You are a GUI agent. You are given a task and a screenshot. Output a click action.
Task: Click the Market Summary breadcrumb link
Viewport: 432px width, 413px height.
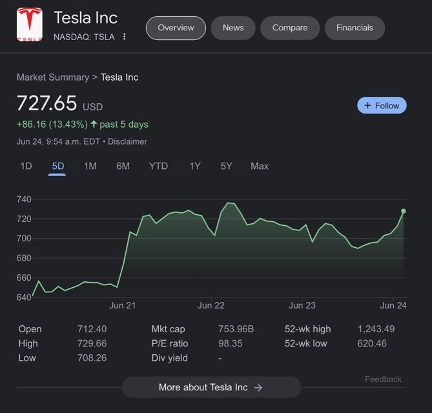click(x=53, y=77)
